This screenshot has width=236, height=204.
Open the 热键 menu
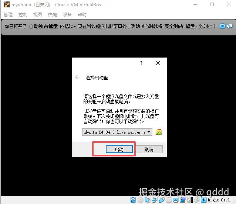[53, 14]
